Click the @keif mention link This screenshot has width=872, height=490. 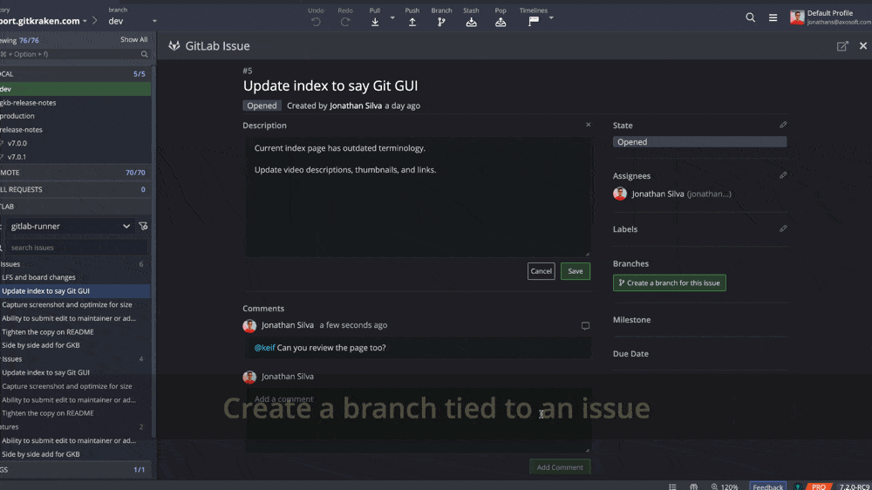[x=265, y=348]
